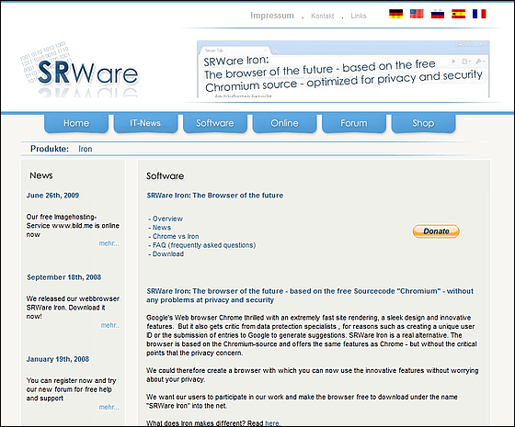Go to the Download link
Image resolution: width=515 pixels, height=427 pixels.
coord(167,254)
